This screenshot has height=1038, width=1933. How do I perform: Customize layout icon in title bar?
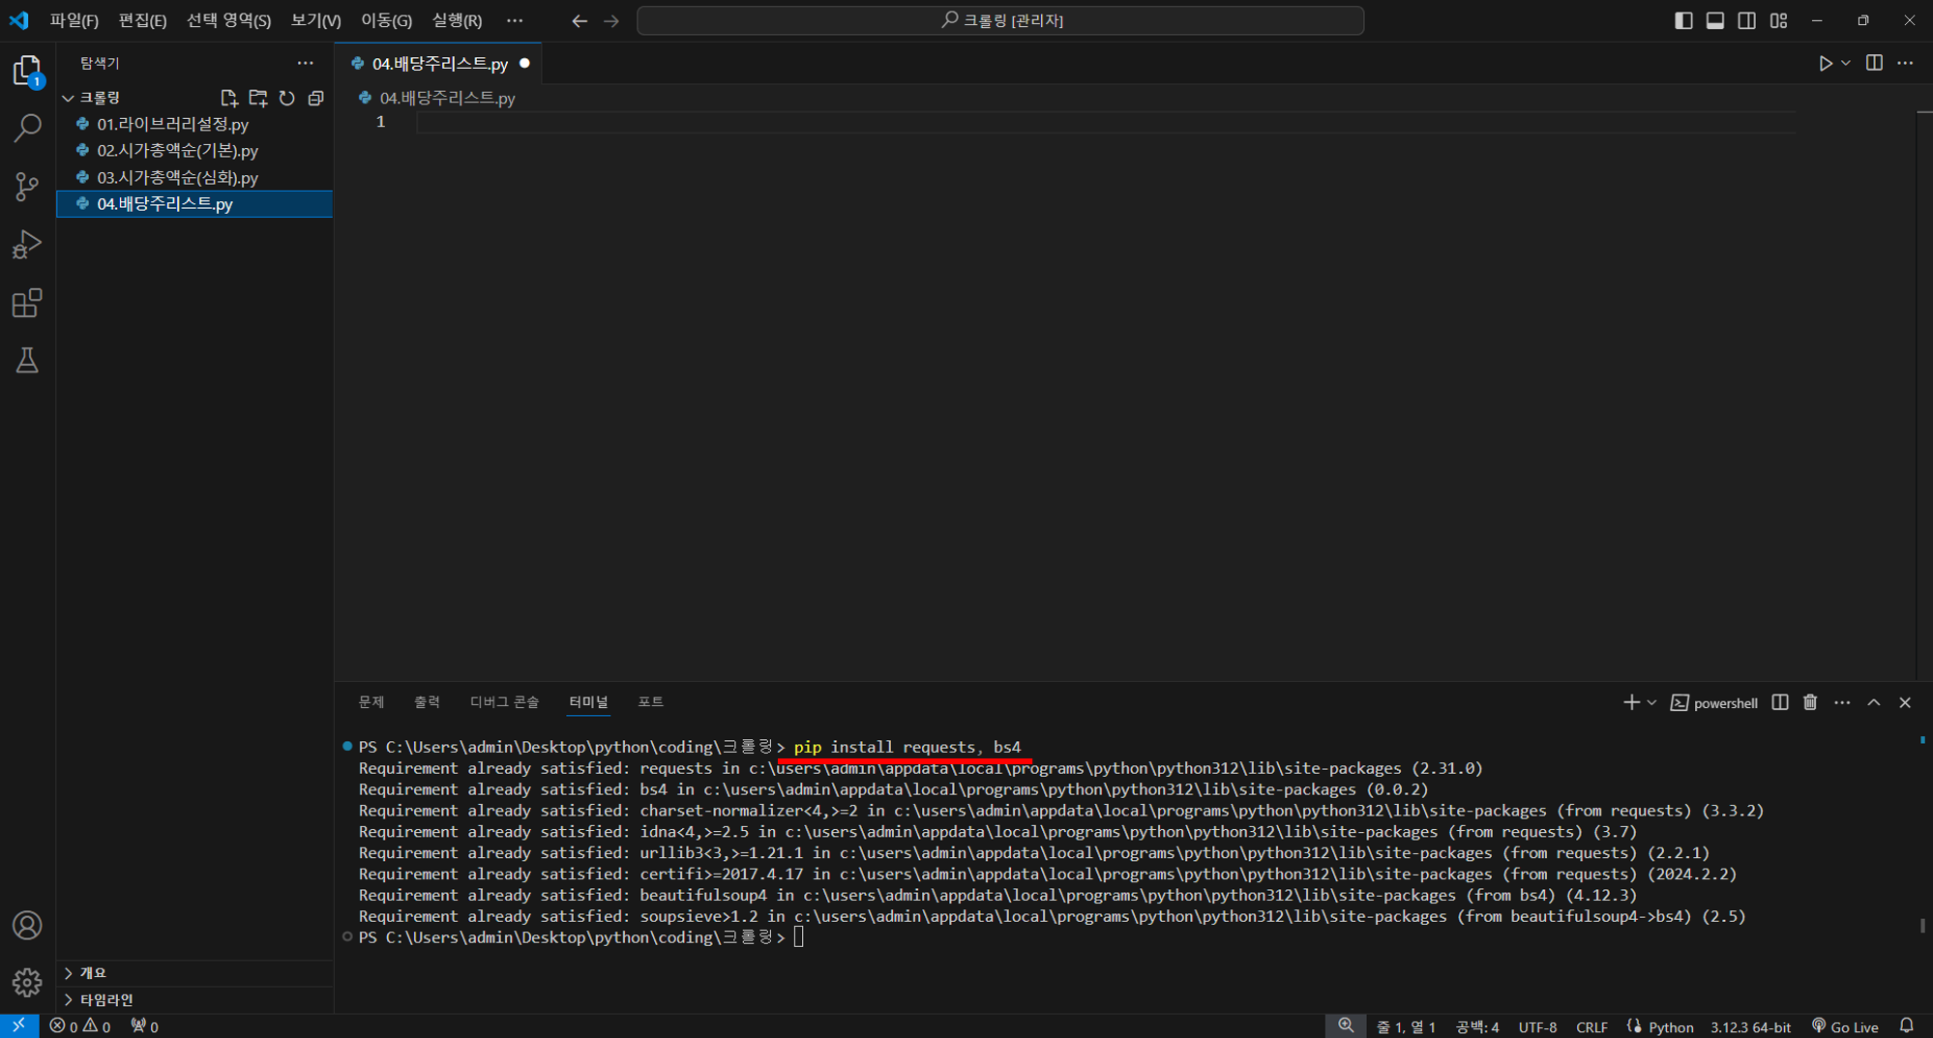pyautogui.click(x=1779, y=20)
